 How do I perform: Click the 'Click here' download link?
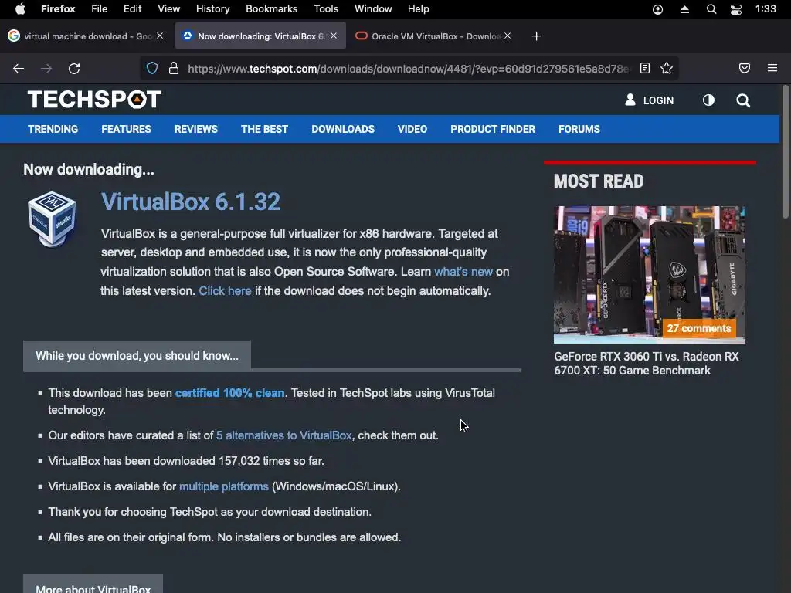[225, 291]
